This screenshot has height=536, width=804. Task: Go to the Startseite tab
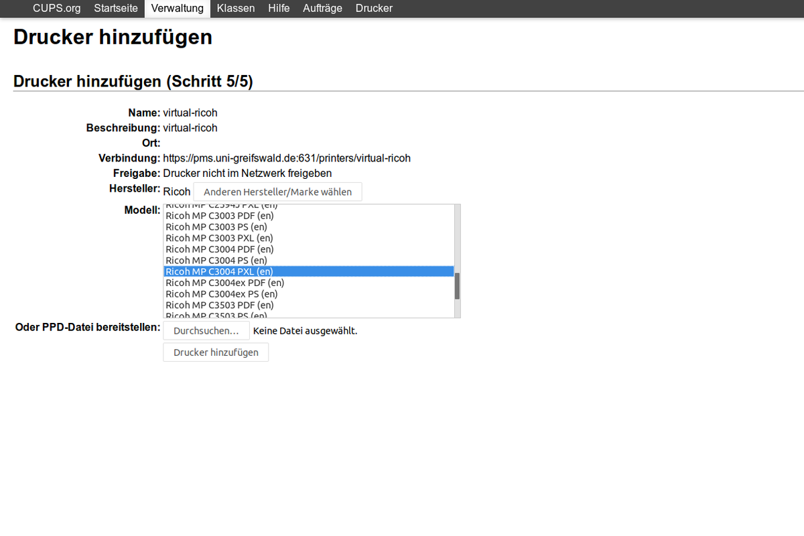116,9
